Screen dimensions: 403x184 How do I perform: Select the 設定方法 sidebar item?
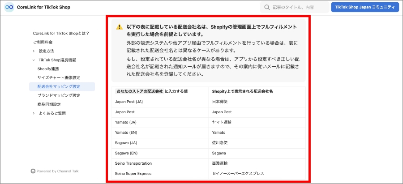point(46,51)
